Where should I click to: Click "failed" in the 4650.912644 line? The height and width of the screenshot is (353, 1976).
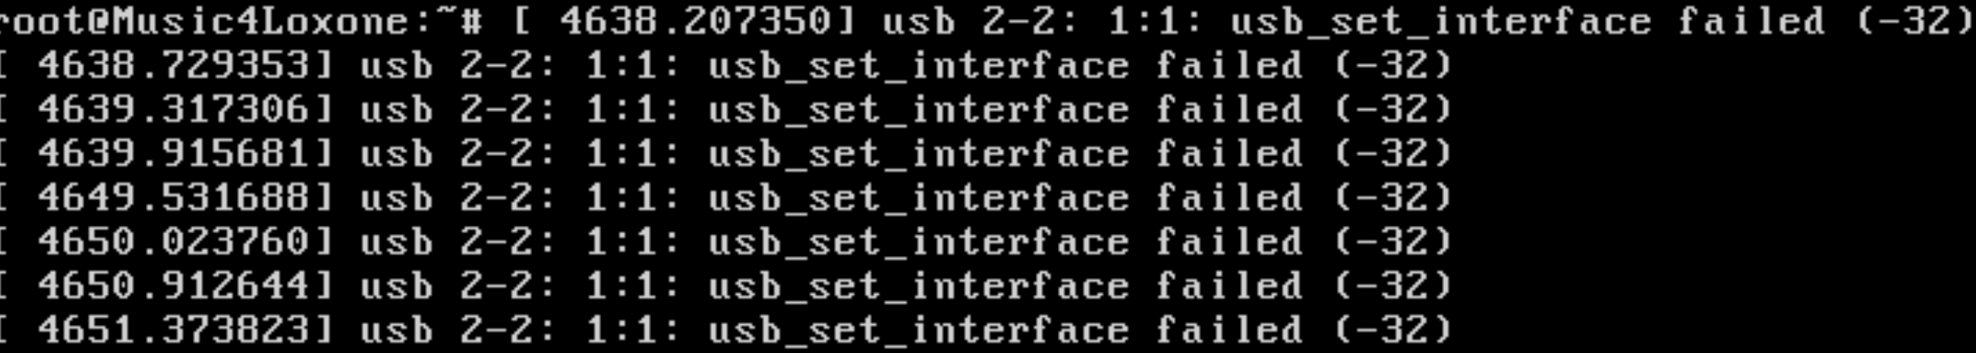point(1229,286)
